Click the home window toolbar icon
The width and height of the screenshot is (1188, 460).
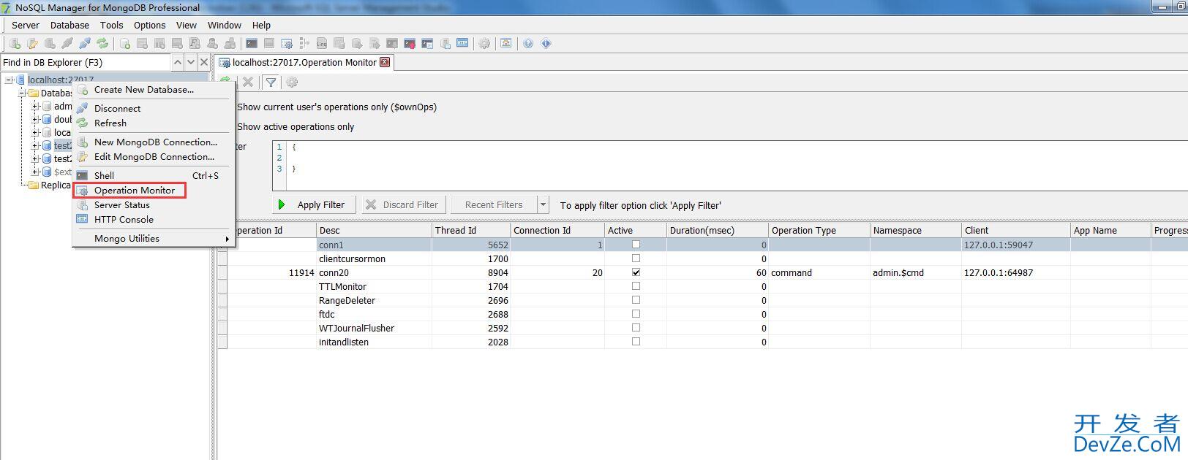point(505,44)
